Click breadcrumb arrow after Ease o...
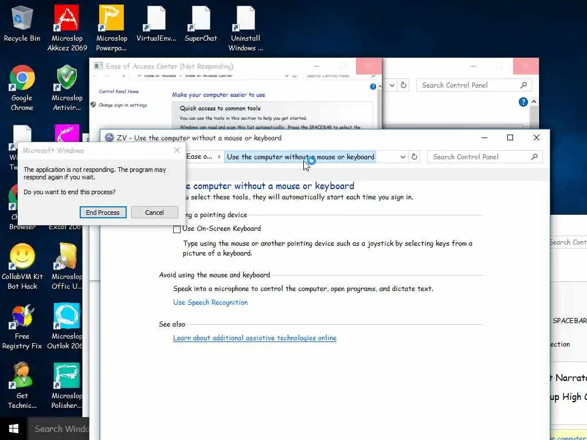Image resolution: width=587 pixels, height=440 pixels. coord(219,157)
